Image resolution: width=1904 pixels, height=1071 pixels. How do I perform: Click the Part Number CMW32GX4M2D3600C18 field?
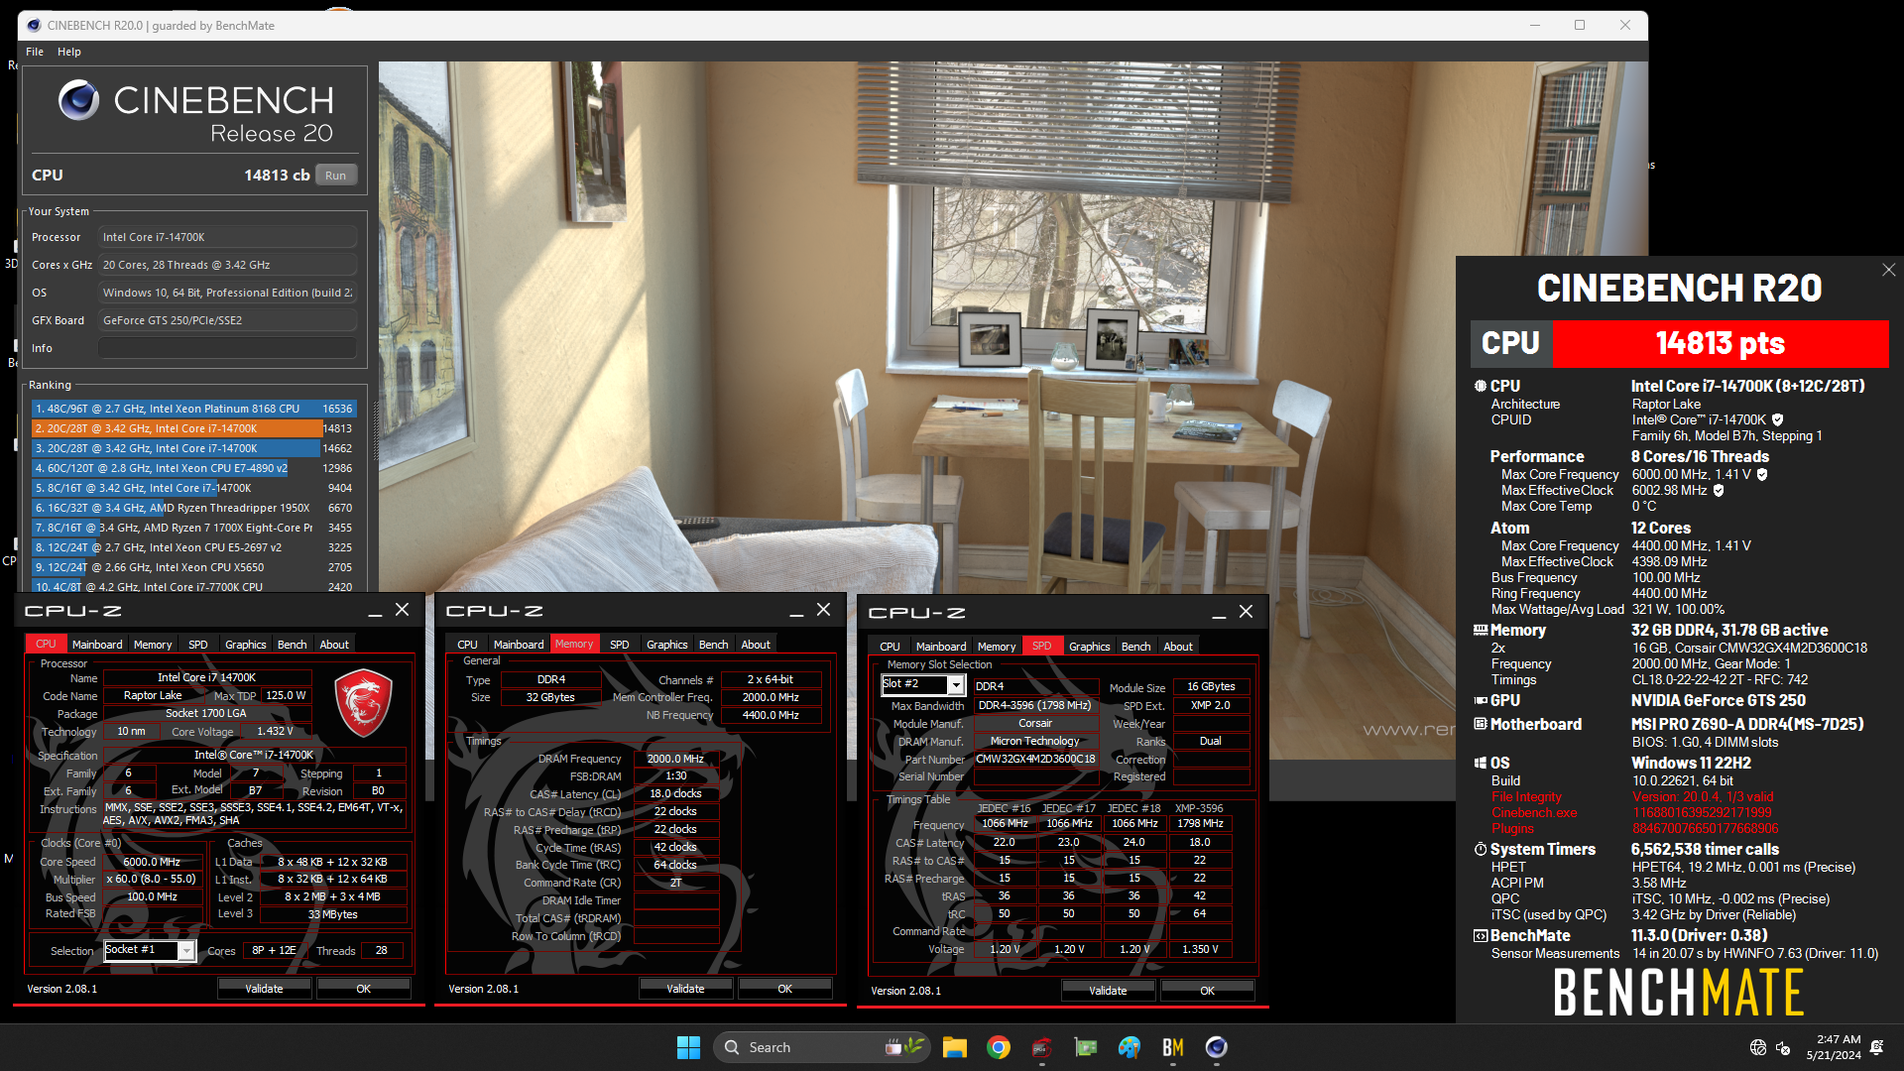1035,759
